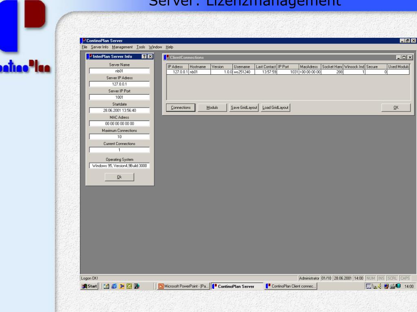Screen dimensions: 417x312
Task: Click the nb01 hostname cell in grid
Action: click(200, 72)
